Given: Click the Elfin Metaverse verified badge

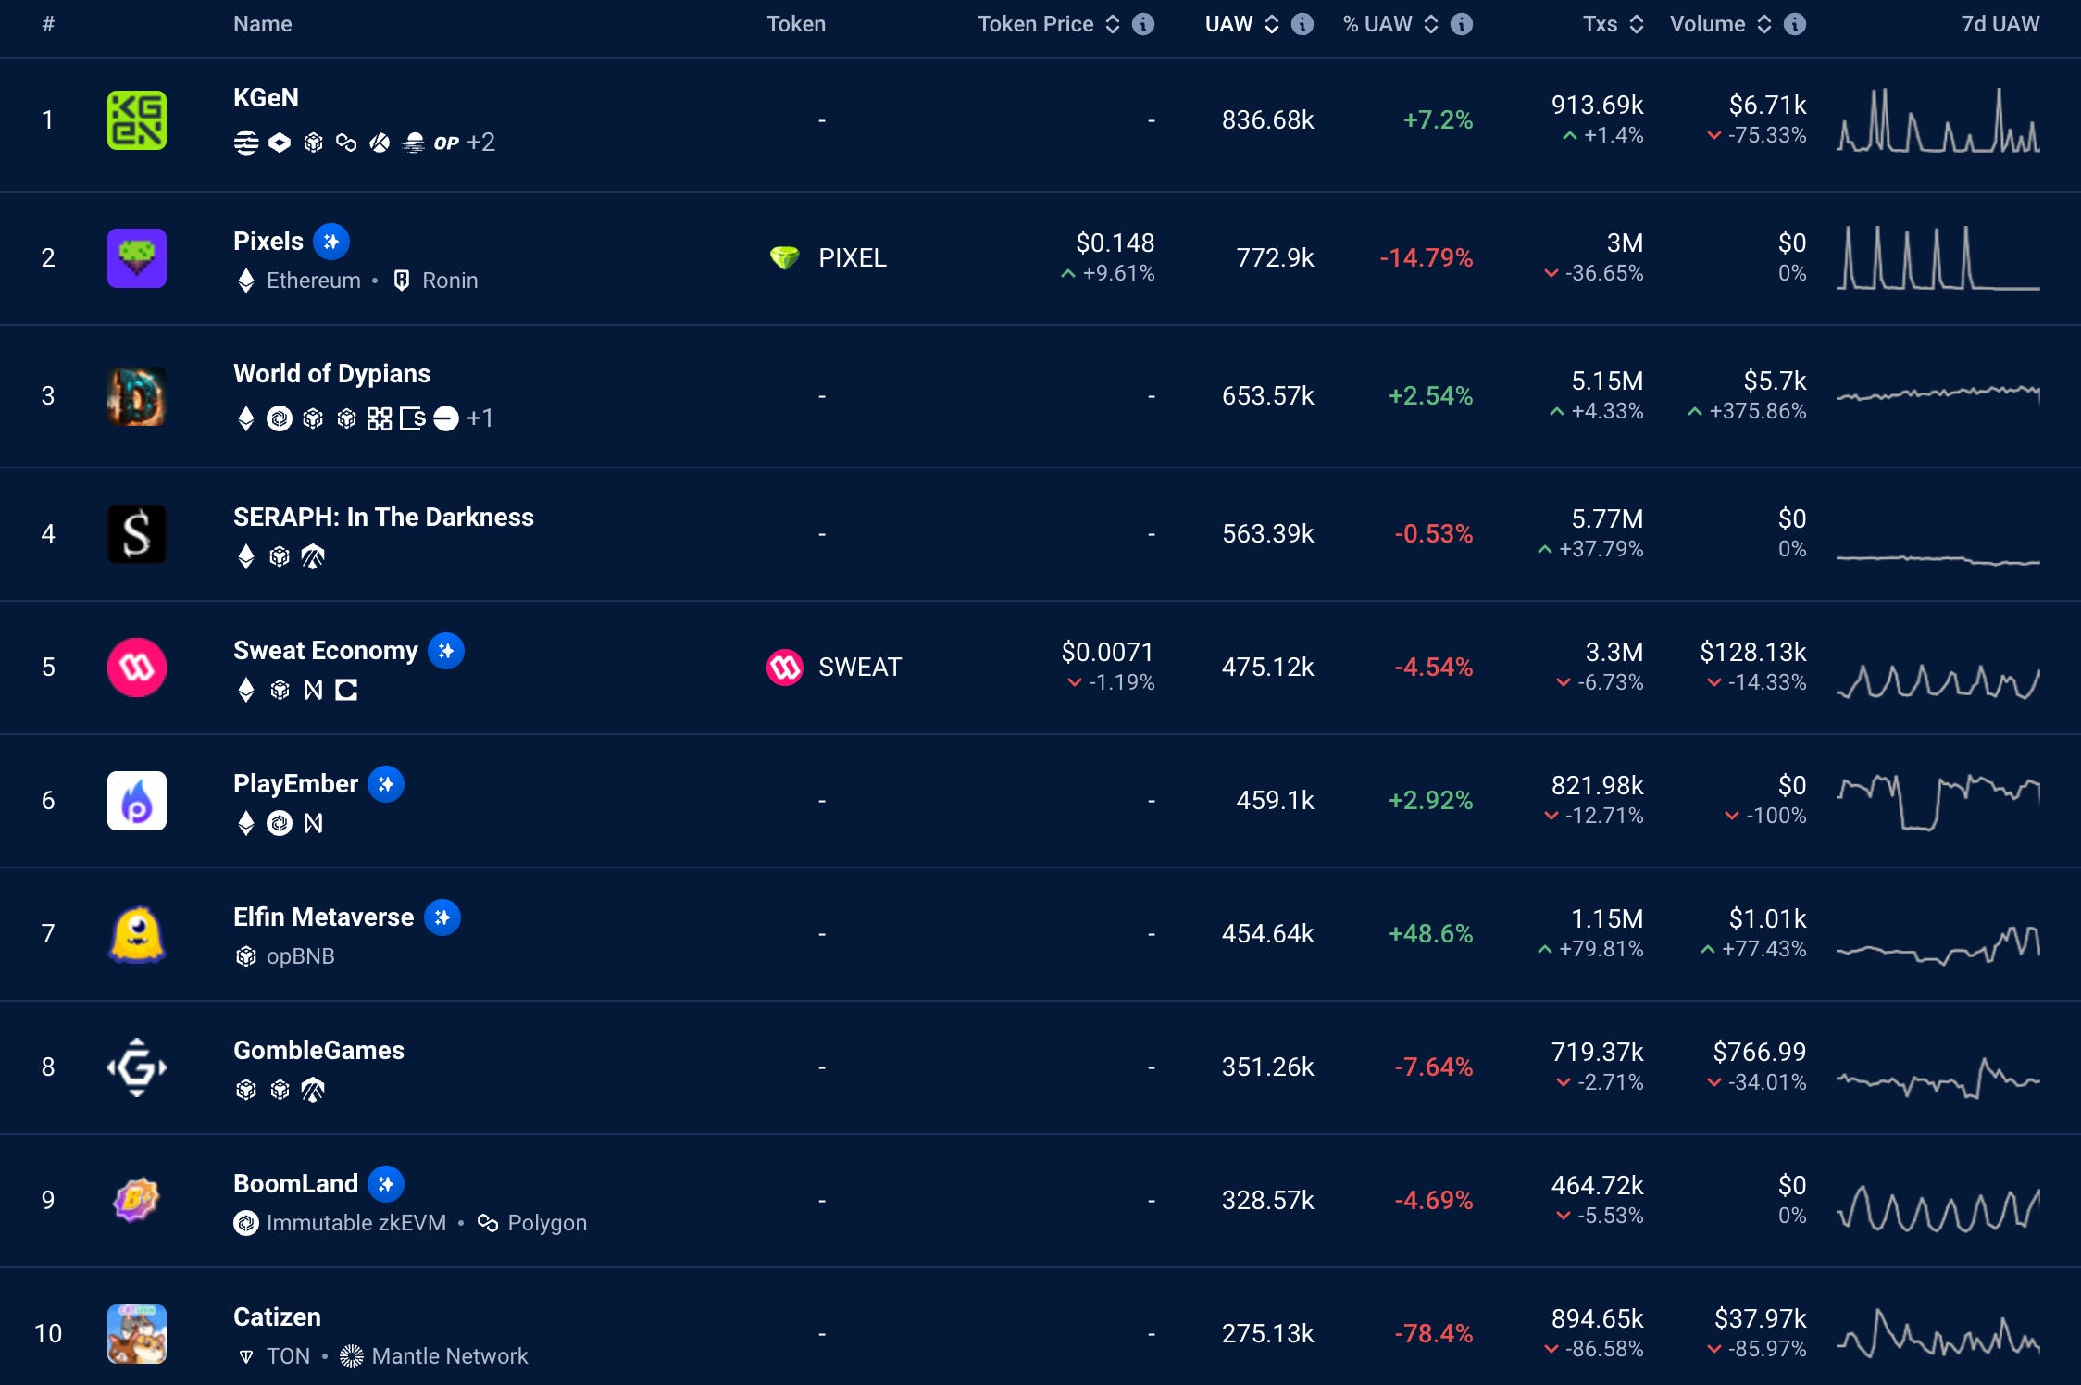Looking at the screenshot, I should click(442, 917).
